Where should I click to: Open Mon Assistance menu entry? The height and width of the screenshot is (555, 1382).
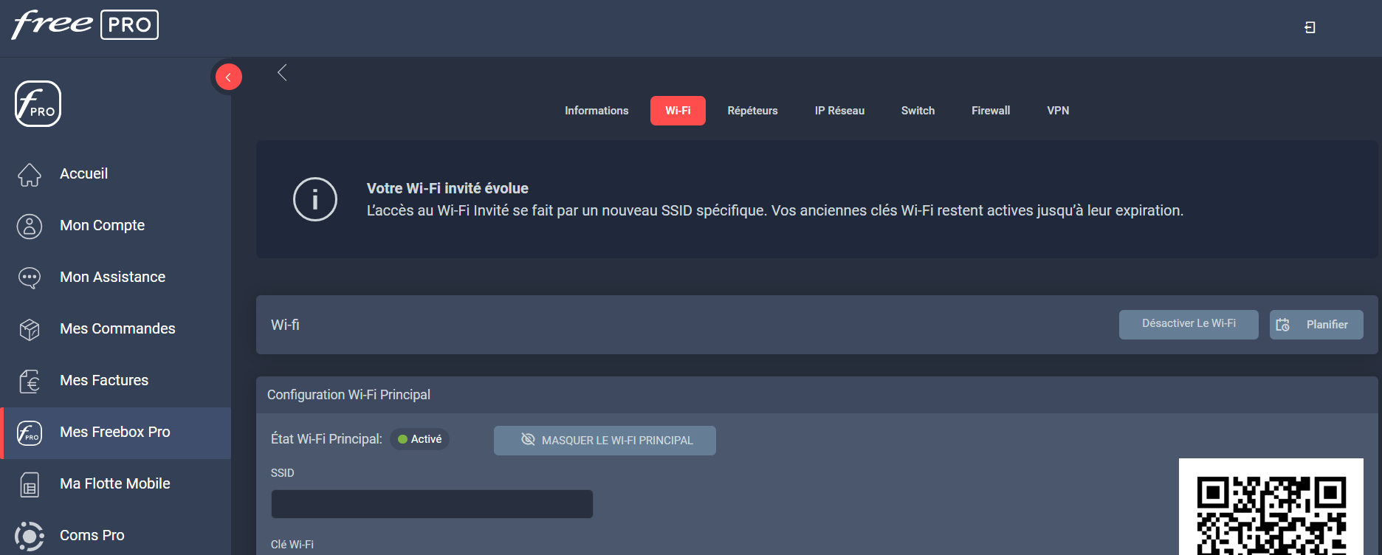click(x=116, y=277)
